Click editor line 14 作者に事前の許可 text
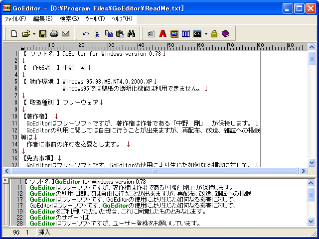 pyautogui.click(x=73, y=144)
